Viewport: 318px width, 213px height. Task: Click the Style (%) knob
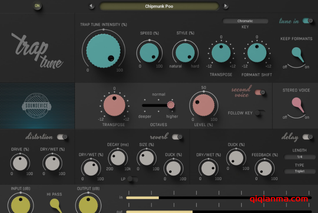185,52
